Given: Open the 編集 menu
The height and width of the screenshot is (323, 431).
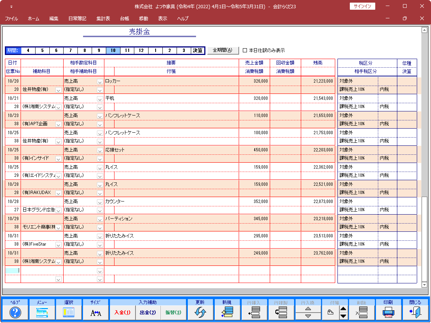Looking at the screenshot, I should 54,19.
